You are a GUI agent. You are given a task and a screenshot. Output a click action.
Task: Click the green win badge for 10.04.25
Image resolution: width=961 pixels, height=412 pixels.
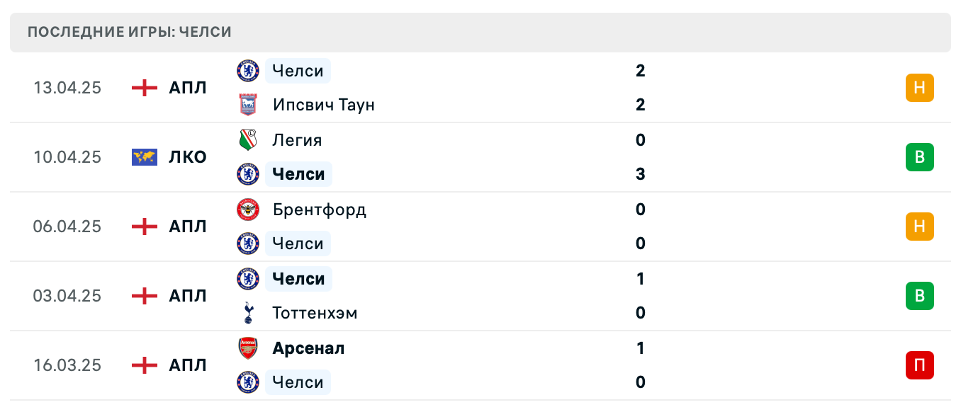click(x=919, y=157)
